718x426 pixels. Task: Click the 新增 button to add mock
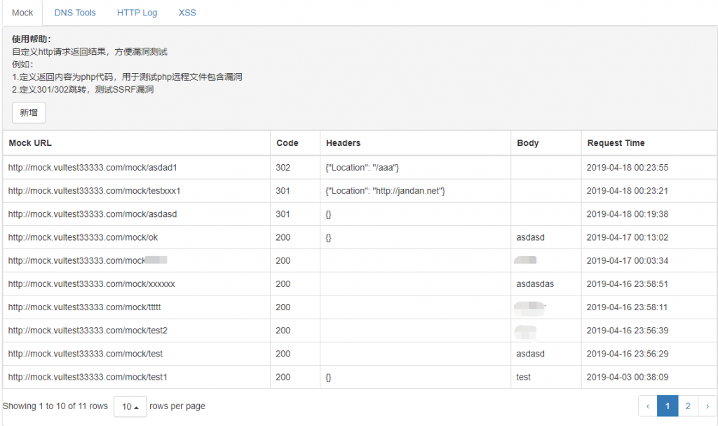click(x=29, y=112)
